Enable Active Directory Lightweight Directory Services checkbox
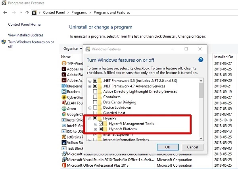The image size is (238, 169). 95,91
